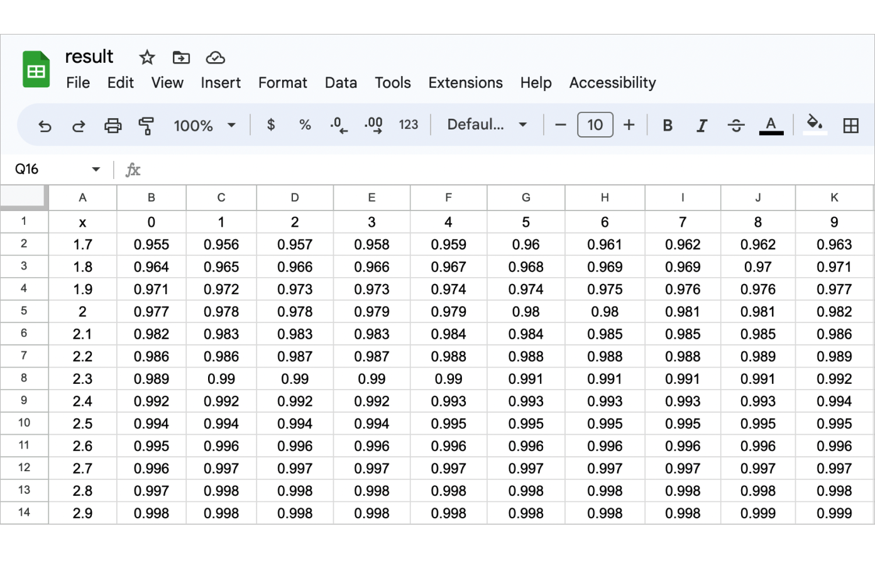Select row 1 header
The image size is (875, 573).
(x=24, y=221)
